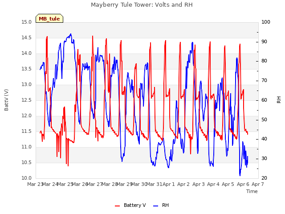Viewport: 285px width, 214px height.
Task: Select the 13.5 left axis tick label
Action: [27, 69]
